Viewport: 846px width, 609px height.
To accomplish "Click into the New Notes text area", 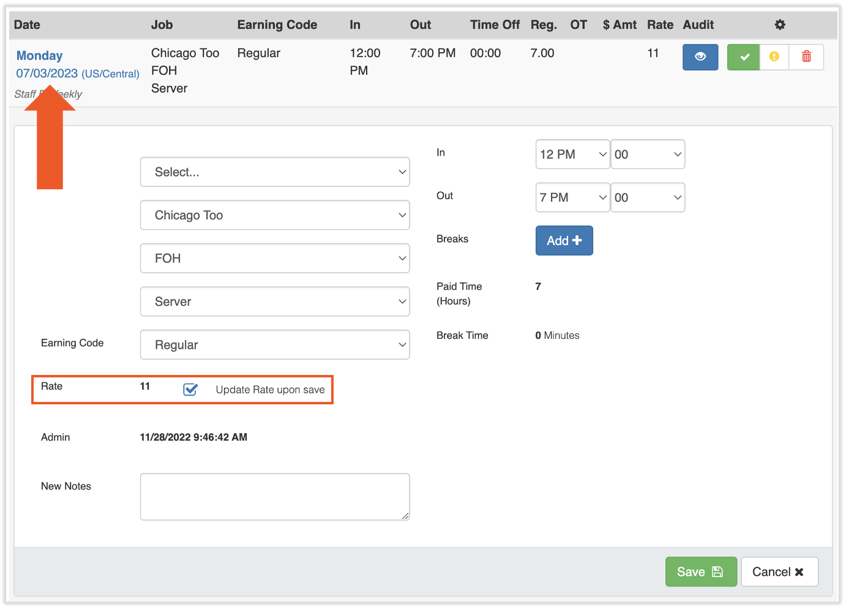I will [274, 496].
